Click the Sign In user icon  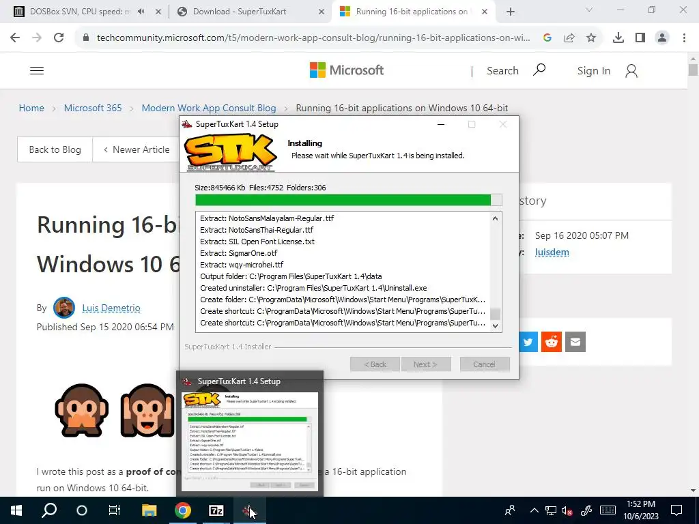pos(631,71)
